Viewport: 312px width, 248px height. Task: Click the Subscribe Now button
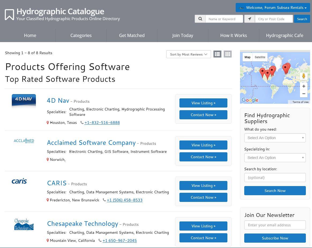tap(275, 238)
